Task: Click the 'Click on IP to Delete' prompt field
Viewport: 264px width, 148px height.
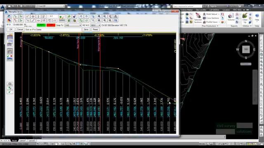Action: [x=53, y=30]
